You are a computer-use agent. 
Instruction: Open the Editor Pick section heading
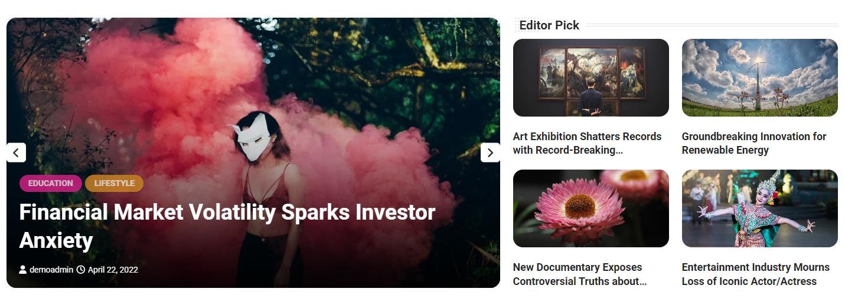pyautogui.click(x=549, y=25)
